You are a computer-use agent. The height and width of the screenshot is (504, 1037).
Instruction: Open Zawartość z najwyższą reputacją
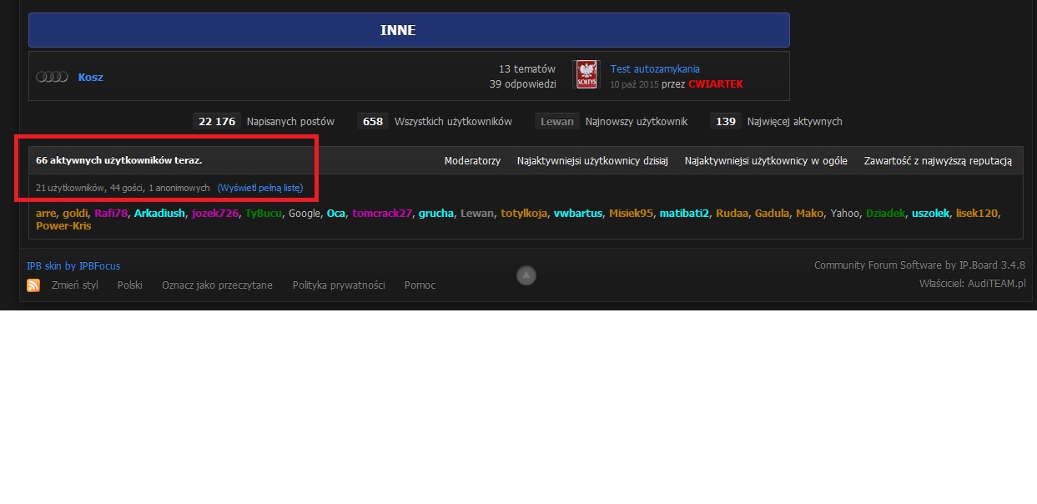tap(938, 161)
